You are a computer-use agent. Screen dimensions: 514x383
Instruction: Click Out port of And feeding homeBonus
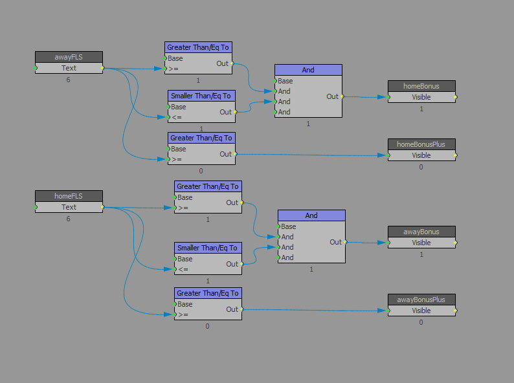(x=342, y=96)
